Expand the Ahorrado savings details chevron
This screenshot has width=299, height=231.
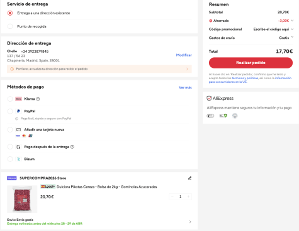pos(292,21)
